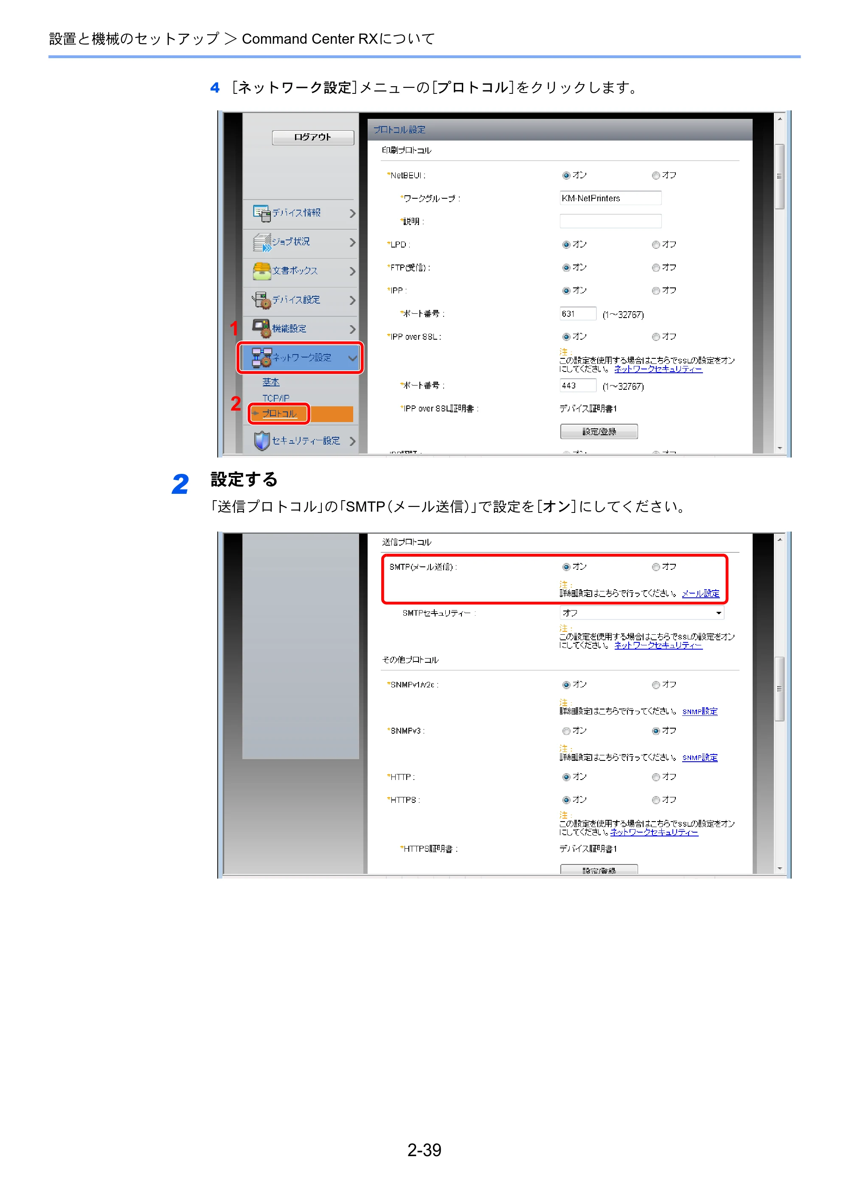Select the プロトコル submenu item
849x1202 pixels.
coord(279,414)
